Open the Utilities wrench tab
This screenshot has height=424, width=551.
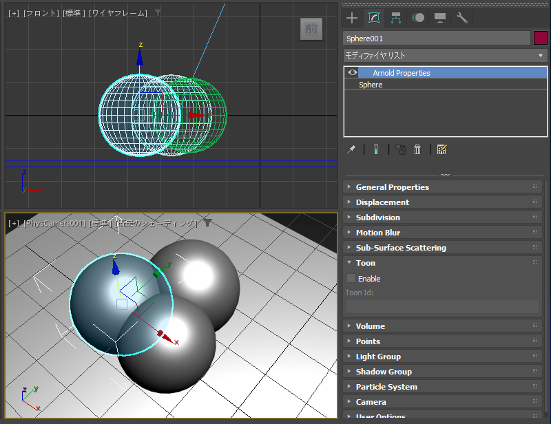coord(461,18)
